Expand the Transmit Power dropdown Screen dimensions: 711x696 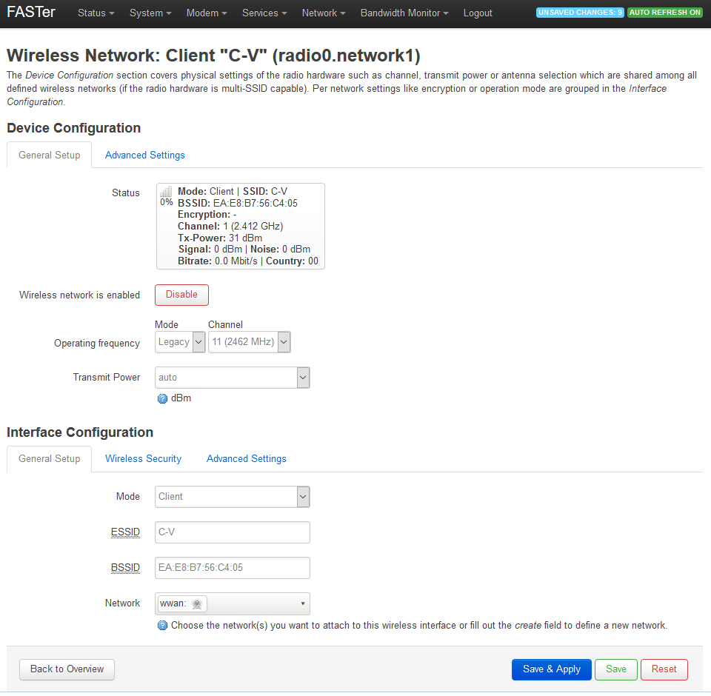pyautogui.click(x=232, y=378)
